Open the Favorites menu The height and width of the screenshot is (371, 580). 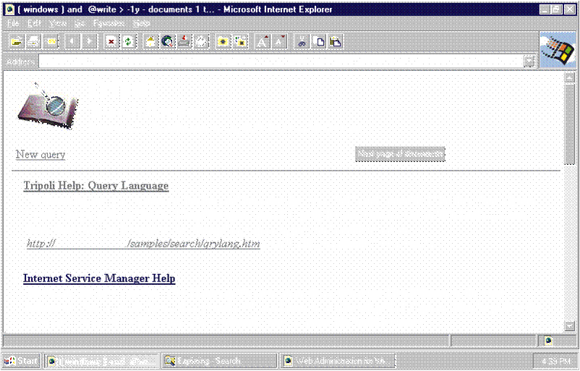point(108,23)
